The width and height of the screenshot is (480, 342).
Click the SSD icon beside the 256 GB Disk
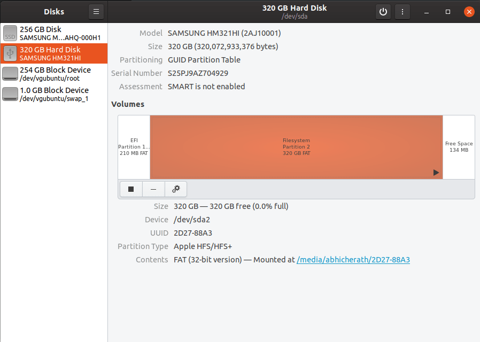(x=10, y=33)
